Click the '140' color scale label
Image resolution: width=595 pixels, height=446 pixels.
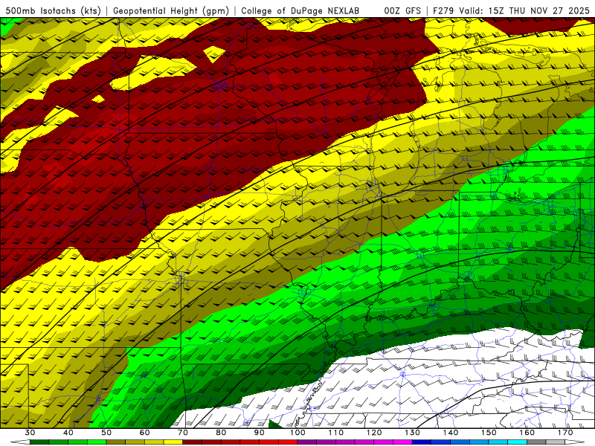pos(451,433)
